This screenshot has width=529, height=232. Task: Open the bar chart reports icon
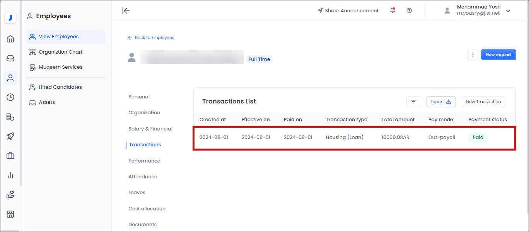tap(10, 175)
